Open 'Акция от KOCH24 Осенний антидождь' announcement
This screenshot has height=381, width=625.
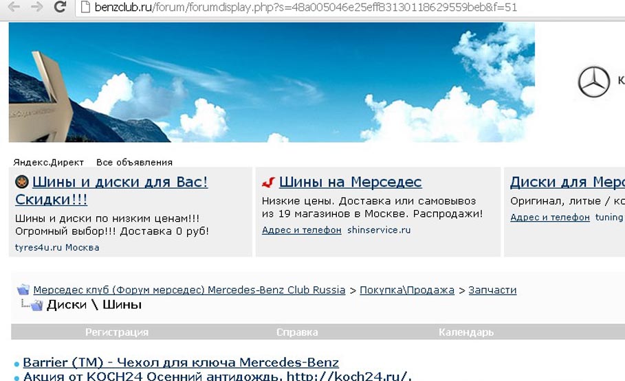(x=217, y=376)
